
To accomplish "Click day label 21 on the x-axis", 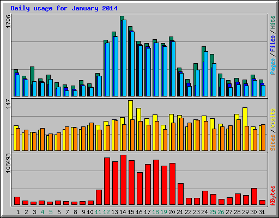I will (180, 212).
